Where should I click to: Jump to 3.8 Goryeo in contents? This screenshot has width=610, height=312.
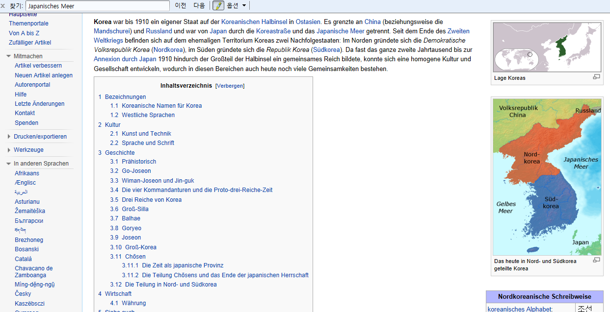(x=126, y=228)
